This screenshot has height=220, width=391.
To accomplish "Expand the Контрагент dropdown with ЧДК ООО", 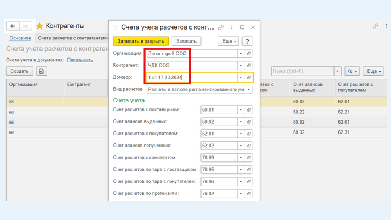I will click(240, 66).
